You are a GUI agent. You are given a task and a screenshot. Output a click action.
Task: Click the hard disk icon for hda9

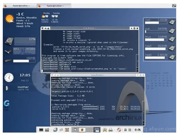click(x=172, y=57)
